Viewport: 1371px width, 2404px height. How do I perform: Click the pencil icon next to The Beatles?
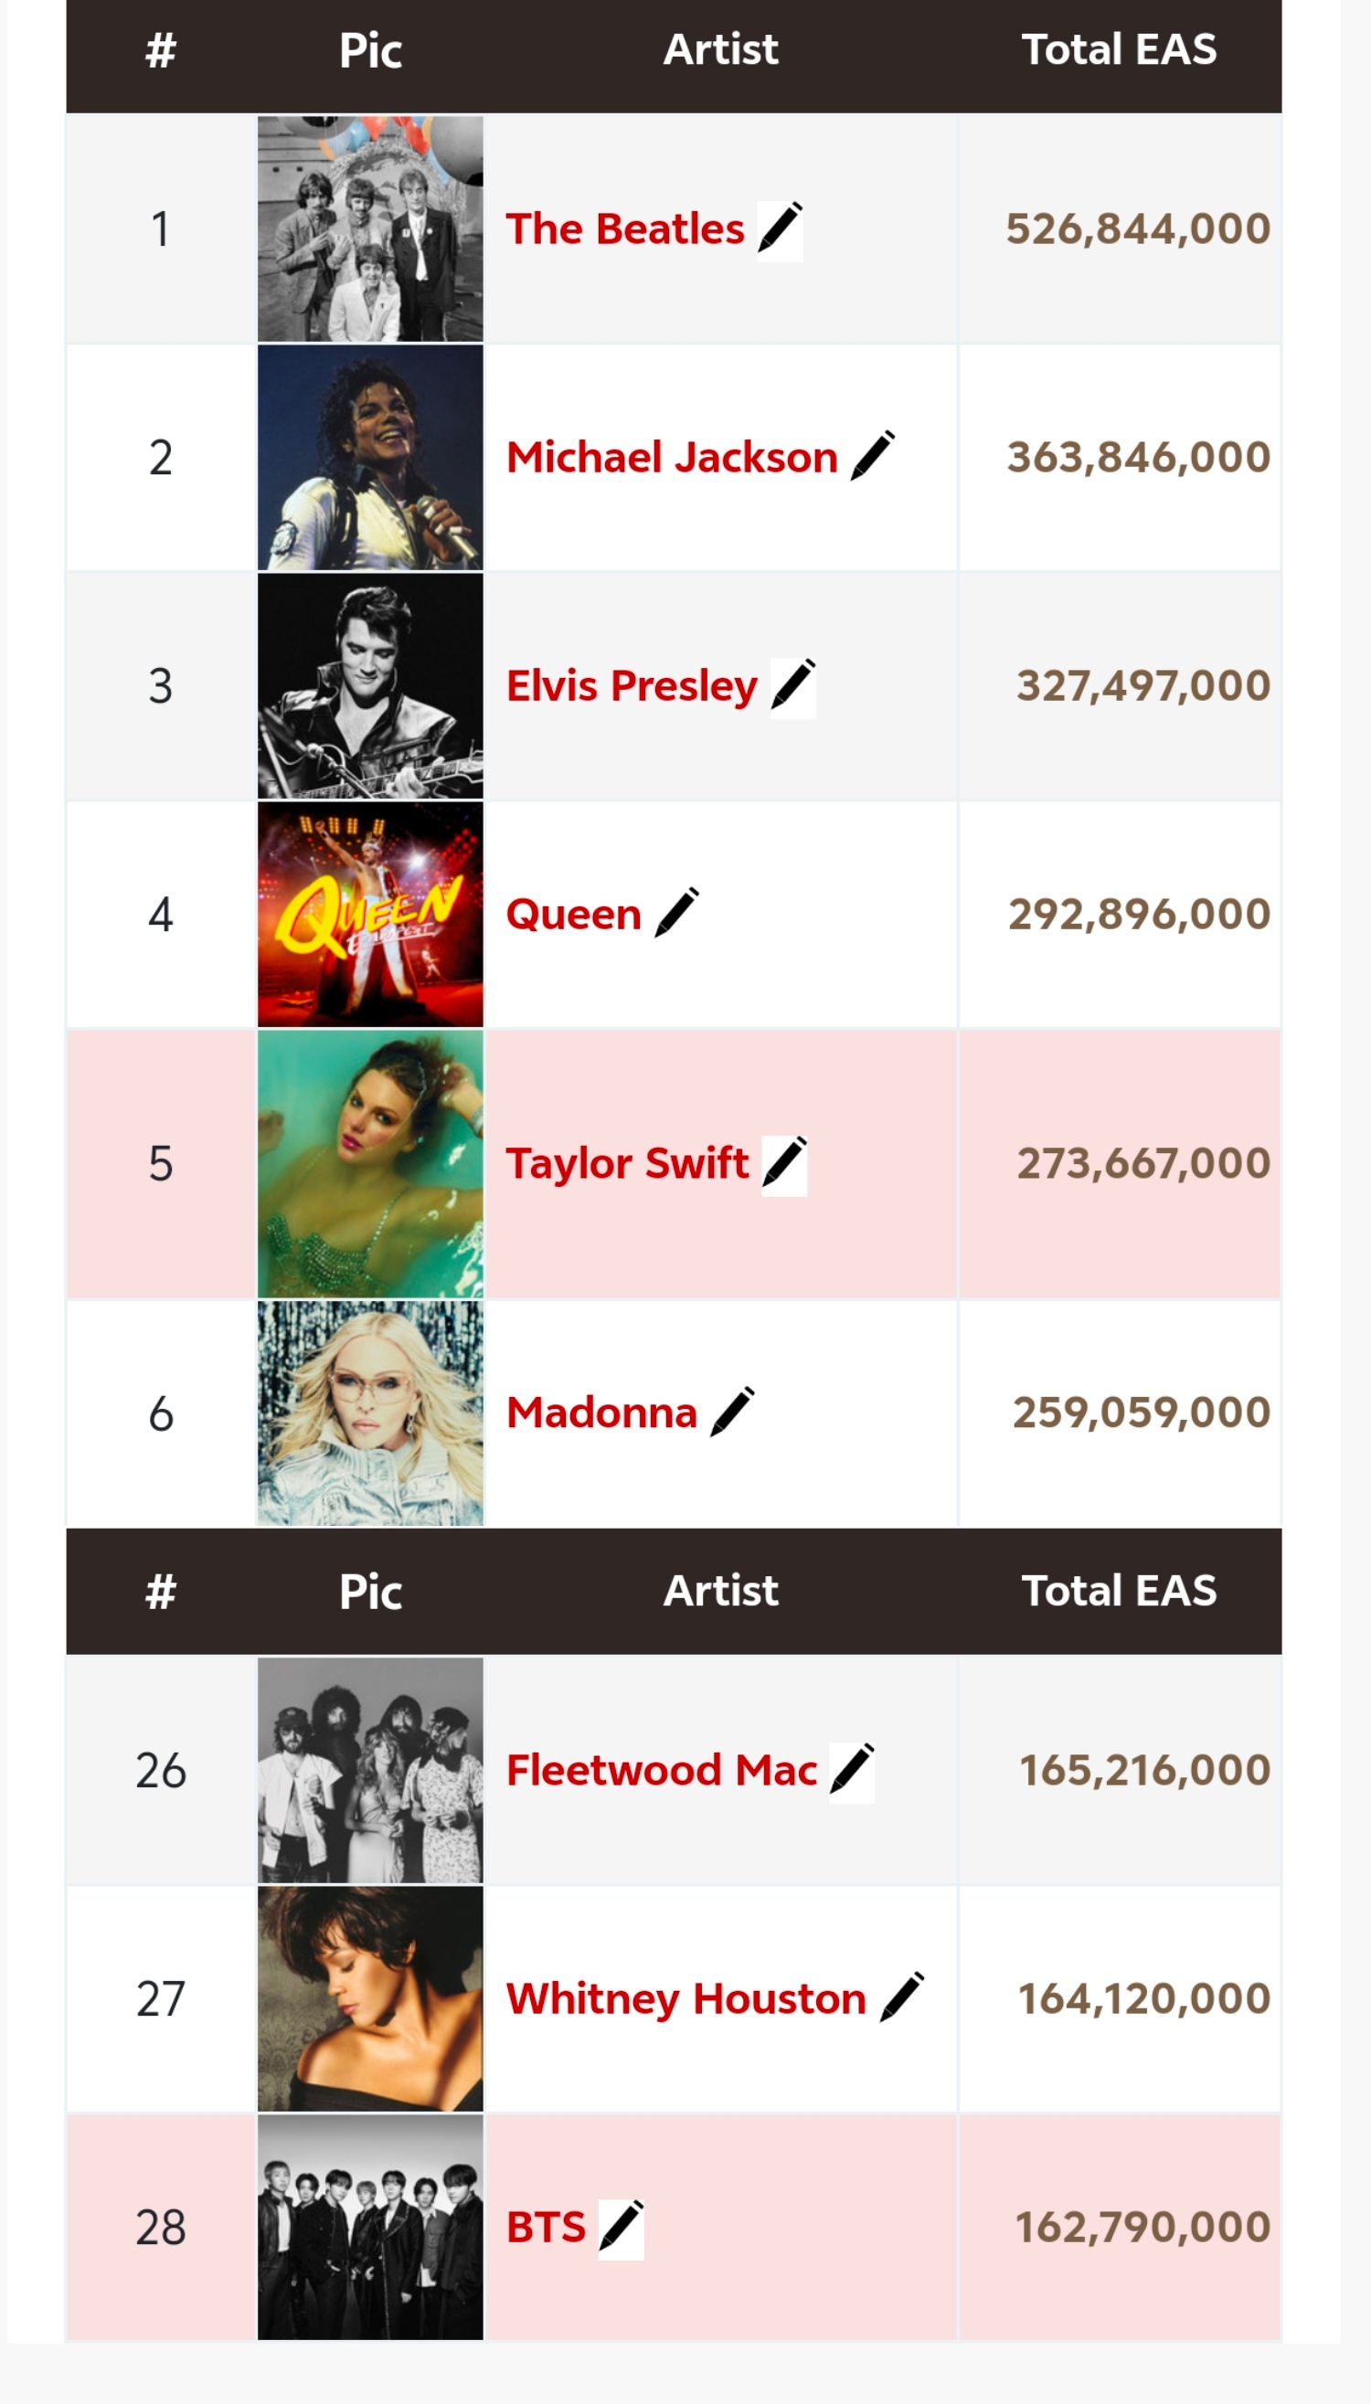click(x=780, y=228)
